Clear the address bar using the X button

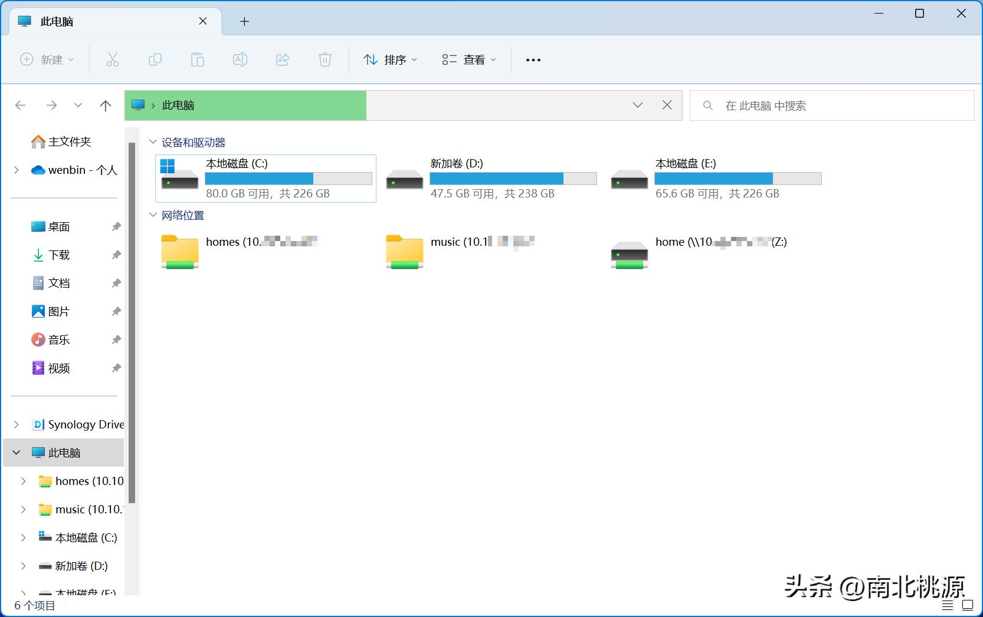(x=667, y=105)
